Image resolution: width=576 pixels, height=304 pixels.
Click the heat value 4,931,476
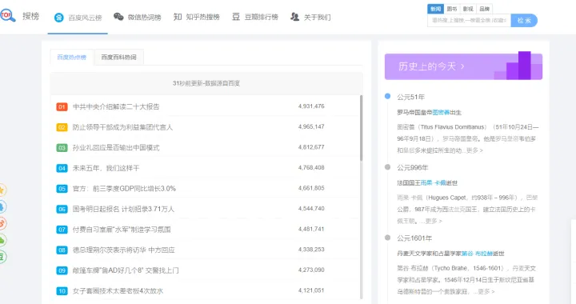click(x=311, y=106)
